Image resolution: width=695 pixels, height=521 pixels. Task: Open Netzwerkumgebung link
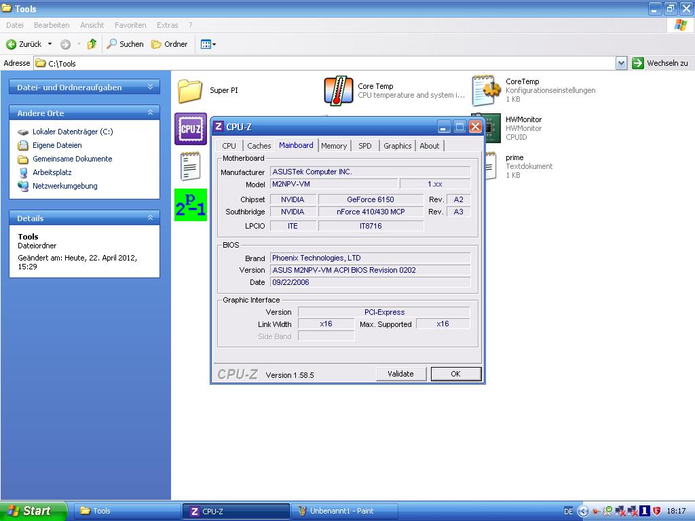click(64, 186)
